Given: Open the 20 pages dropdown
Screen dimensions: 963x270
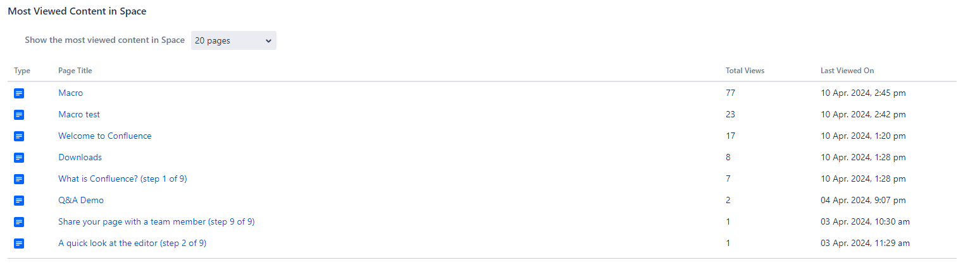Looking at the screenshot, I should [233, 40].
